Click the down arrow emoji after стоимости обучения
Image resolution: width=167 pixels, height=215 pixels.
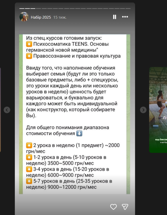[x=79, y=134]
